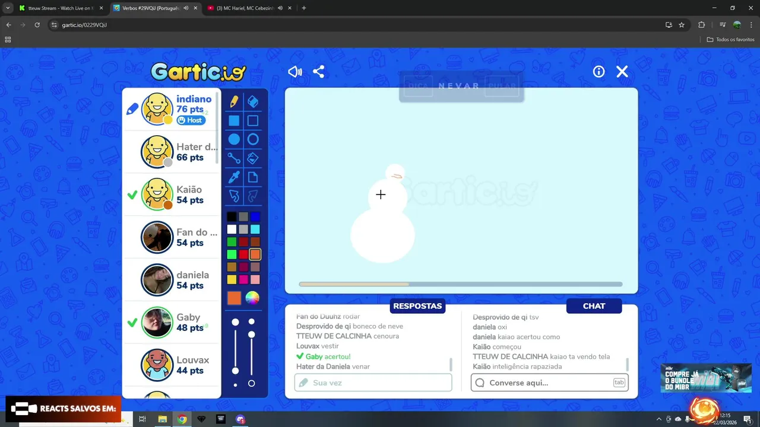The image size is (760, 427).
Task: Switch to the tteuw Stream browser tab
Action: coord(61,8)
